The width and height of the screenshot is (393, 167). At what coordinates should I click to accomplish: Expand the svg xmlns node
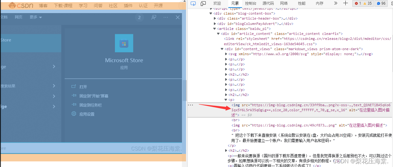point(226,54)
